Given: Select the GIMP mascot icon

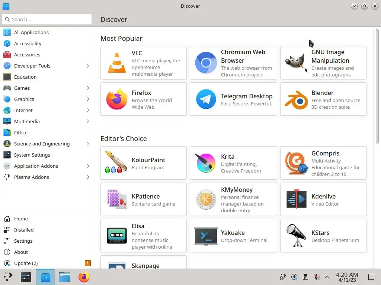Looking at the screenshot, I should tap(296, 63).
